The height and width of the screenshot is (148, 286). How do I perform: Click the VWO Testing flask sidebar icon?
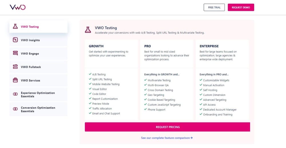[15, 27]
